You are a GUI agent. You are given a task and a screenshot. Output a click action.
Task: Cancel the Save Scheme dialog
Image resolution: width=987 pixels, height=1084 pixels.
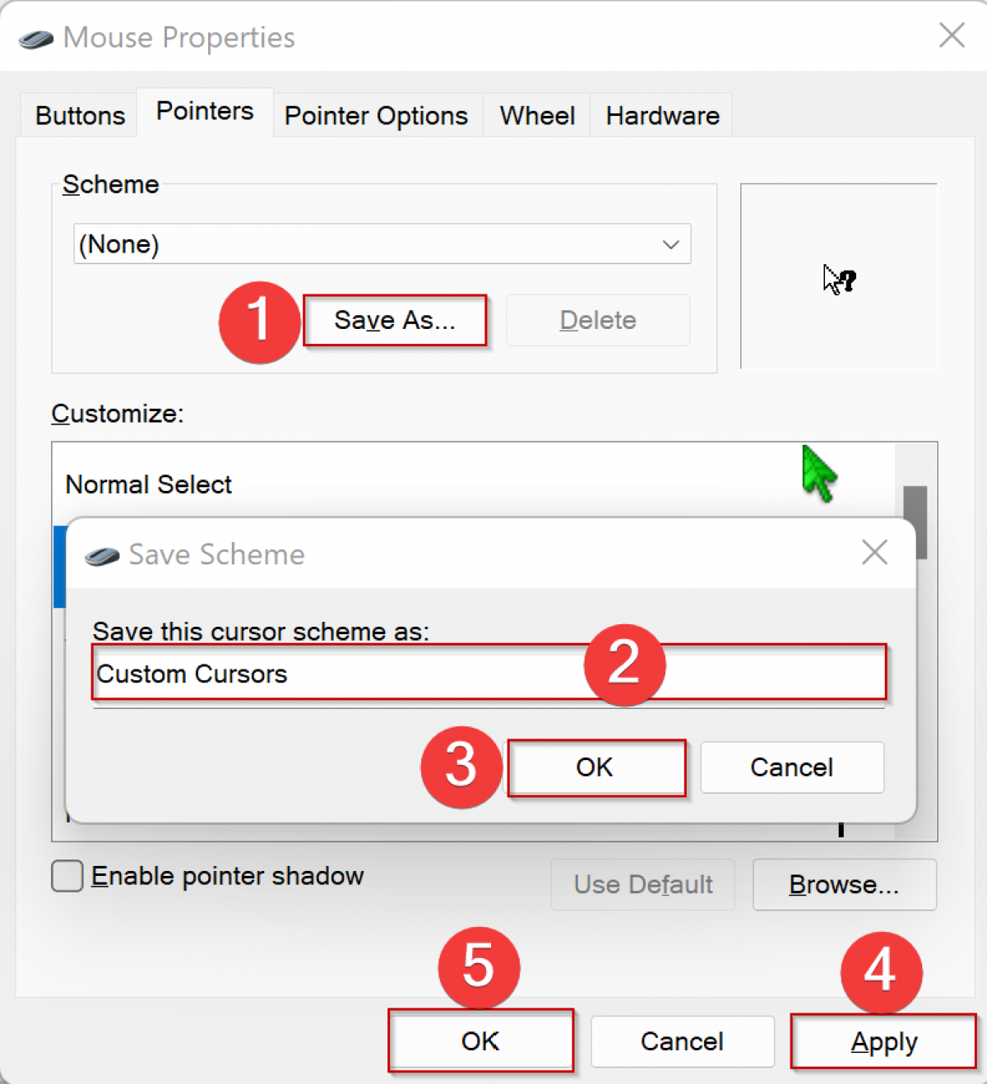tap(792, 767)
